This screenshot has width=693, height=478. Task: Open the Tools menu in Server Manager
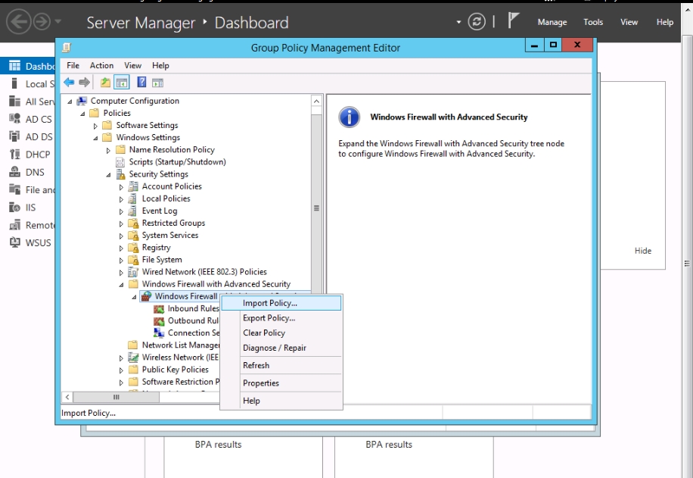(592, 22)
